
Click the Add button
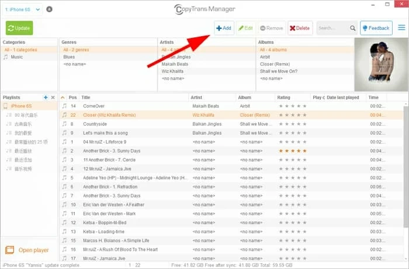224,28
